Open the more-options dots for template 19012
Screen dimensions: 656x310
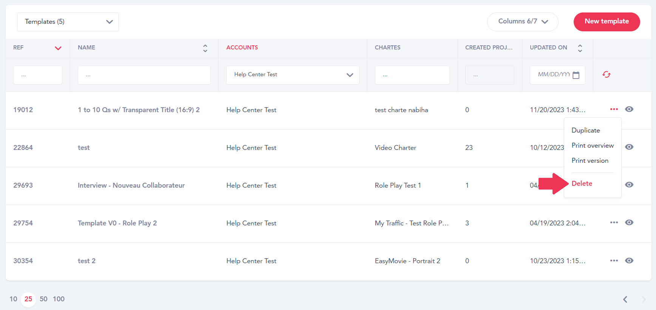pos(614,109)
